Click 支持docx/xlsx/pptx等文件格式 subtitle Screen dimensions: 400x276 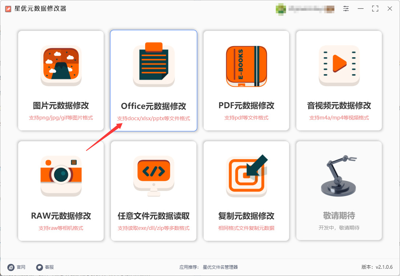(x=153, y=118)
